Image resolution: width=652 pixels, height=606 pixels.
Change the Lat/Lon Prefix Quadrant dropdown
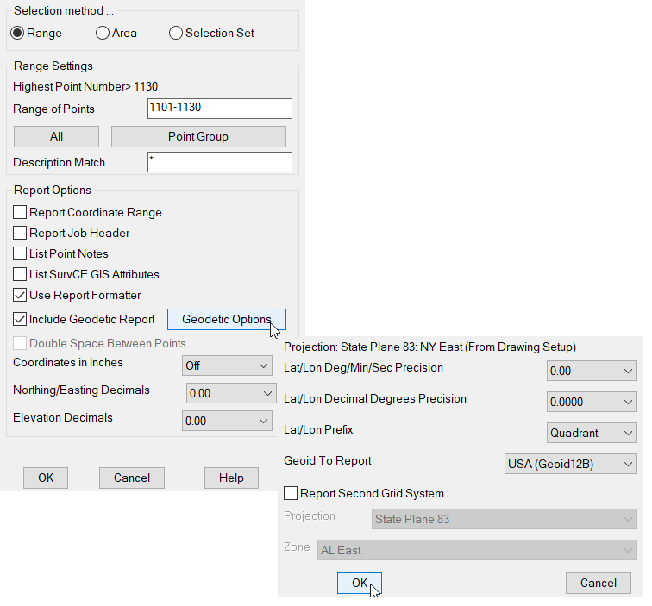coord(592,433)
